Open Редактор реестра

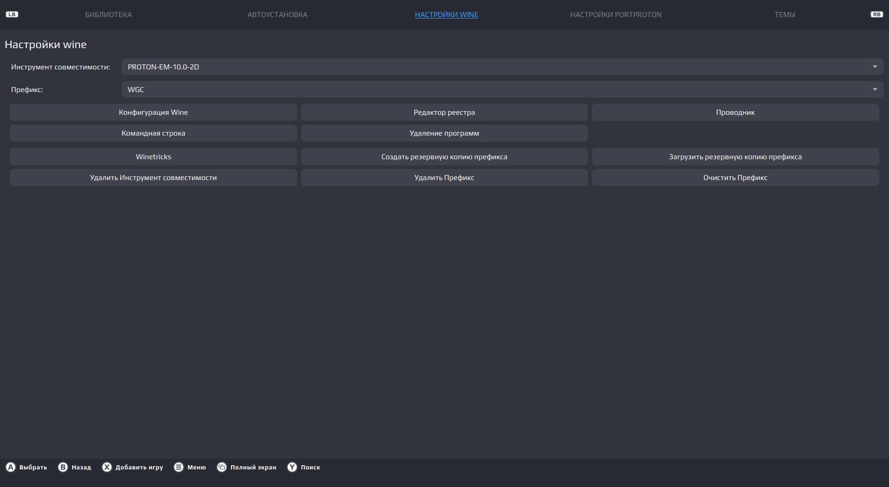[444, 112]
